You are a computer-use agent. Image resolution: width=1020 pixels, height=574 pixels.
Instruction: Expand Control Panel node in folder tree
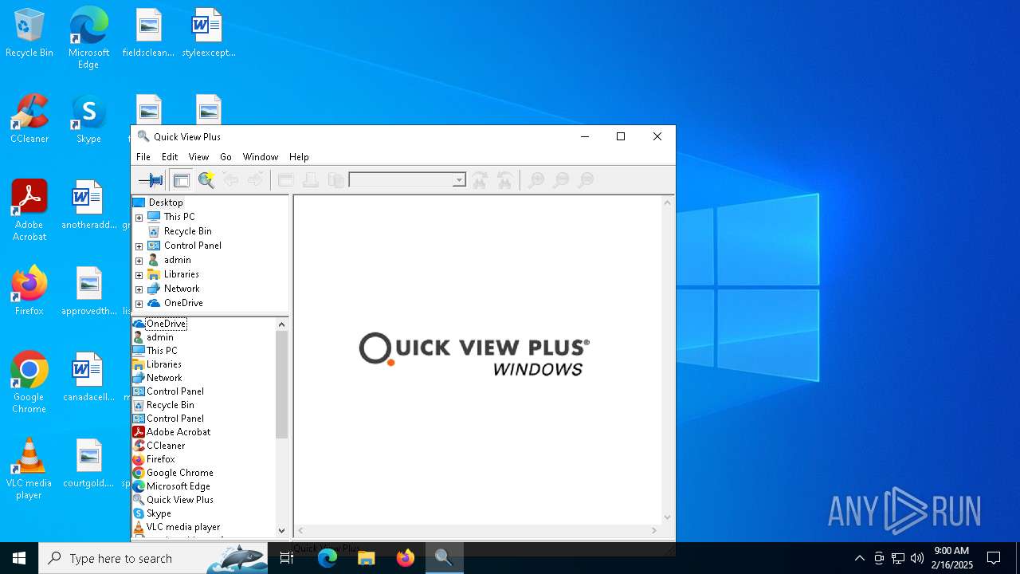(139, 246)
